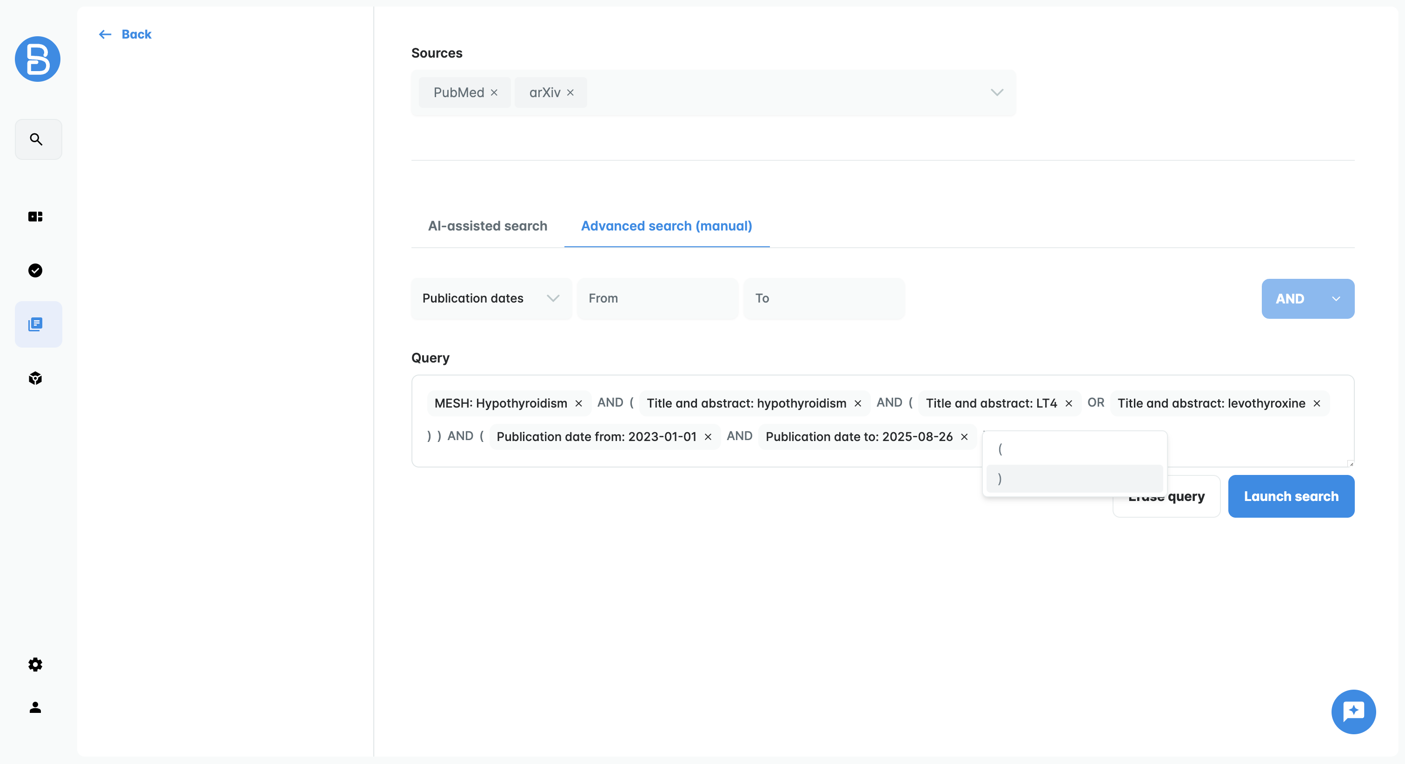
Task: Open the AND operator dropdown
Action: (x=1307, y=299)
